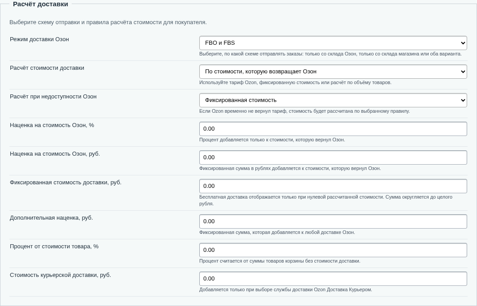Click the hint Бесплатная доставка отображается
This screenshot has height=306, width=477.
326,200
